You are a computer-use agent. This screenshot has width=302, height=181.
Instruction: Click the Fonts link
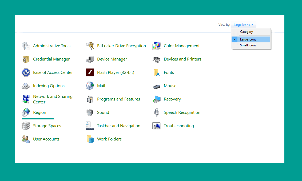(x=169, y=73)
